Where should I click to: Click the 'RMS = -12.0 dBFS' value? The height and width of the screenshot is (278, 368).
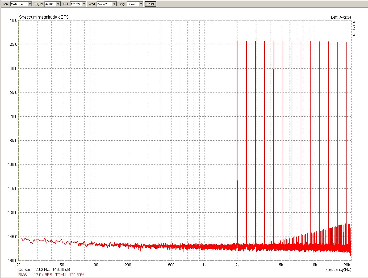click(x=35, y=275)
